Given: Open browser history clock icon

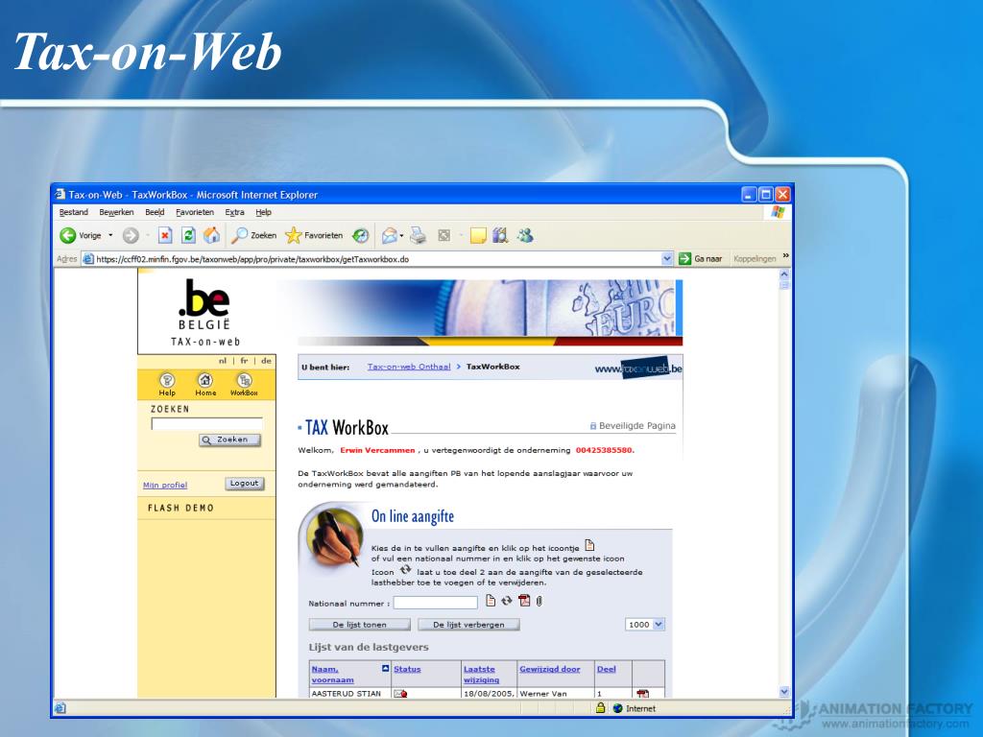Looking at the screenshot, I should click(361, 236).
